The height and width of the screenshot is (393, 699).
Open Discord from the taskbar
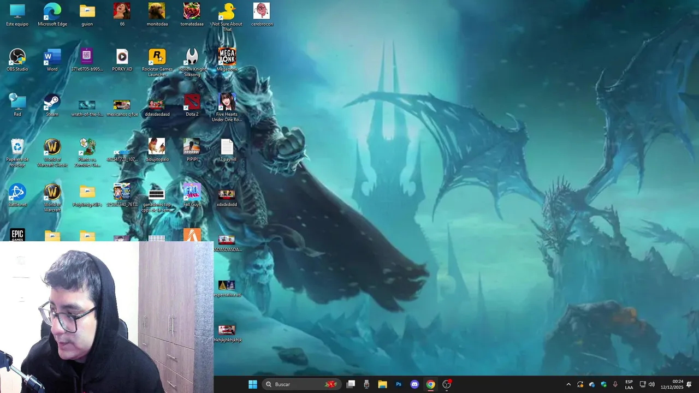point(414,384)
